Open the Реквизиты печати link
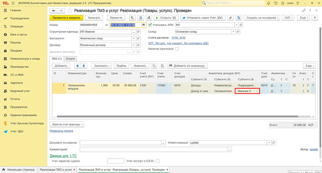Viewport: 322px width, 173px height. pos(61,131)
